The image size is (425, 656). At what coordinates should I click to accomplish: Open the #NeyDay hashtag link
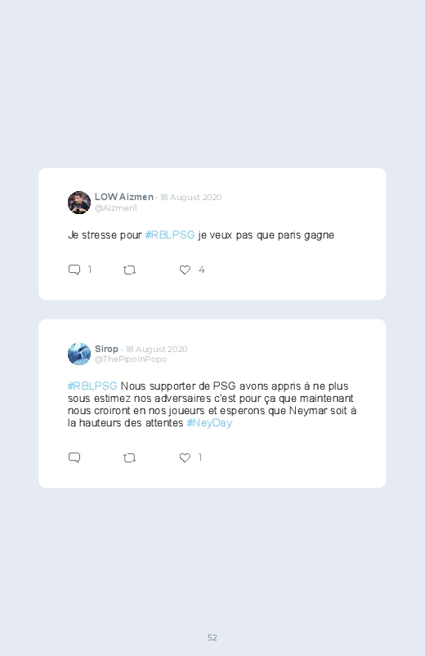pos(209,423)
